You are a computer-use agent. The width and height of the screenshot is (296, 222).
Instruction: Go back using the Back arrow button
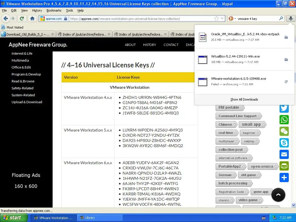point(5,18)
